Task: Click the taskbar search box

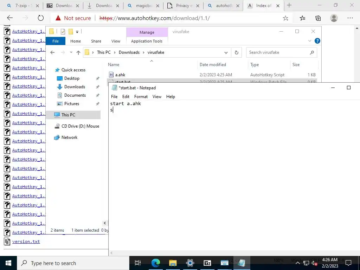Action: click(73, 263)
